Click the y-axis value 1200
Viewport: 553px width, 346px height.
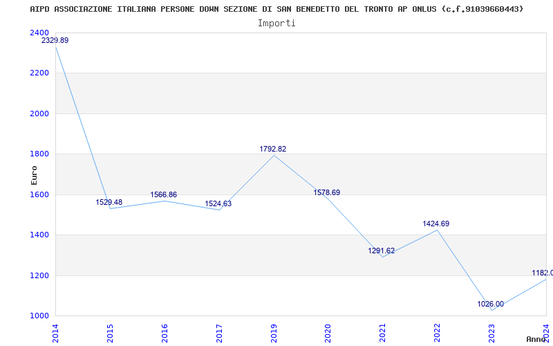click(39, 275)
